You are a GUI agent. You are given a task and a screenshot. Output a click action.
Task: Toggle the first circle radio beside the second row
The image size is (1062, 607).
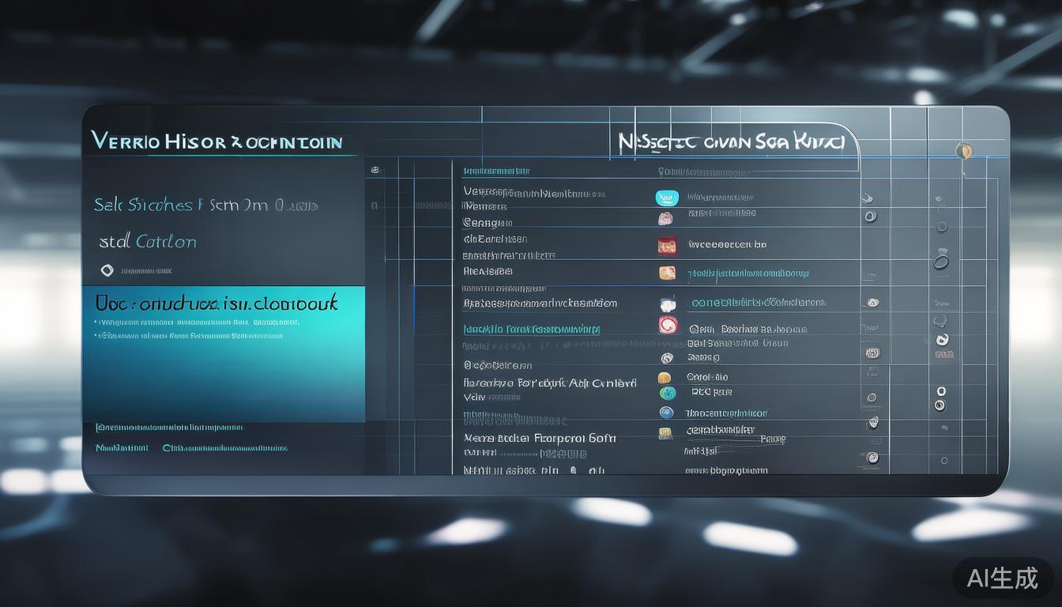871,215
